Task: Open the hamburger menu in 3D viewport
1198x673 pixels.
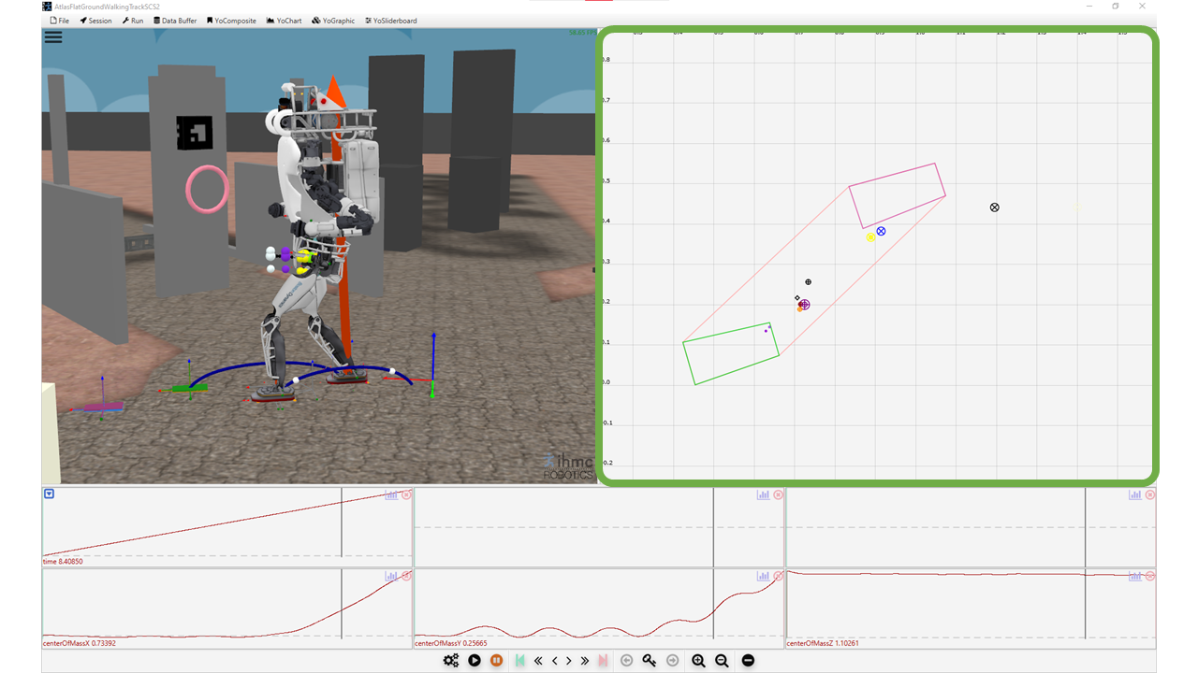Action: pos(53,37)
